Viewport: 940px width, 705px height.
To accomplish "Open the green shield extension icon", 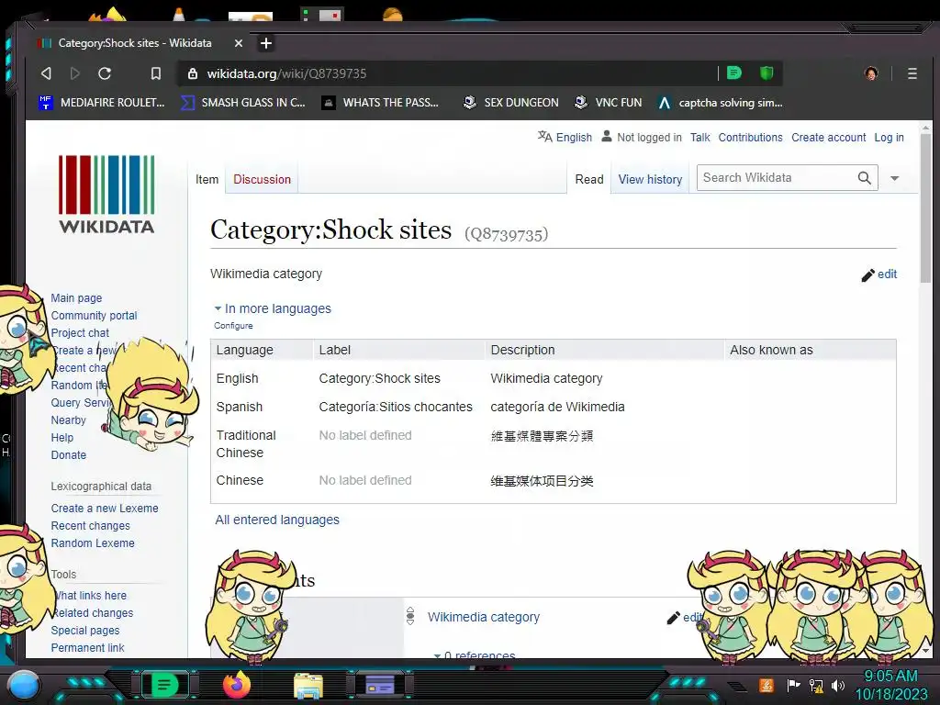I will coord(767,73).
